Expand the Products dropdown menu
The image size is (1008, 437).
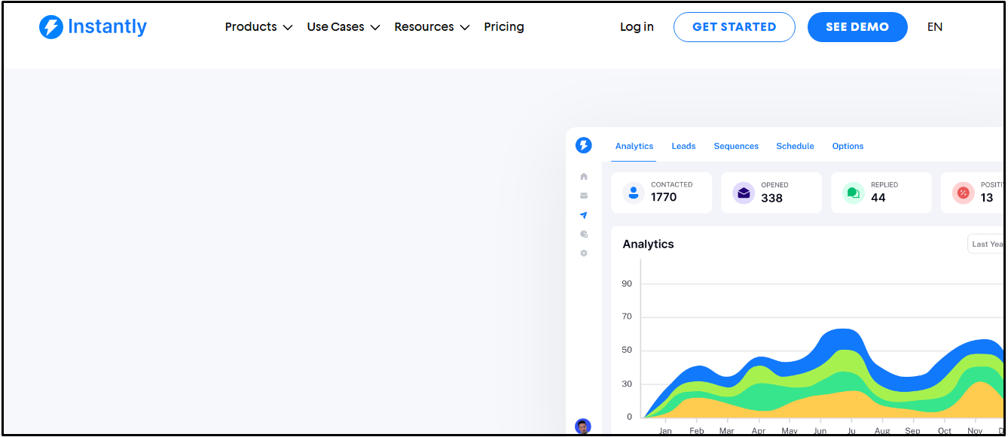258,27
